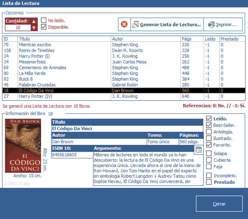The image size is (248, 219).
Task: Check the Incompleto checkbox
Action: click(x=209, y=176)
